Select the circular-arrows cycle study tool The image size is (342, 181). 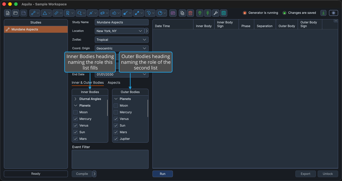(81, 13)
